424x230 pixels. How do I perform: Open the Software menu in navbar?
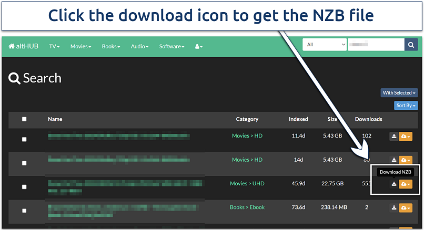(x=171, y=46)
